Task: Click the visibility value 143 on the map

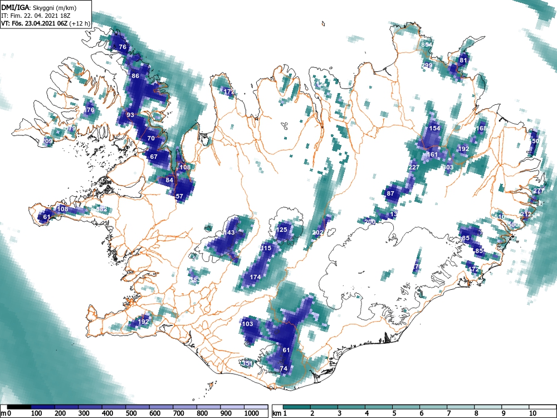Action: point(229,232)
